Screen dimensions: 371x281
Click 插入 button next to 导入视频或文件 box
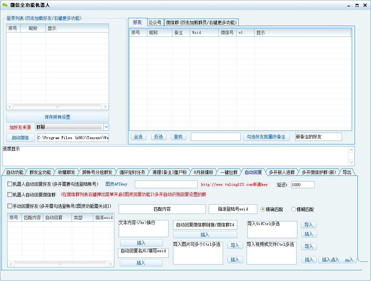tap(309, 260)
